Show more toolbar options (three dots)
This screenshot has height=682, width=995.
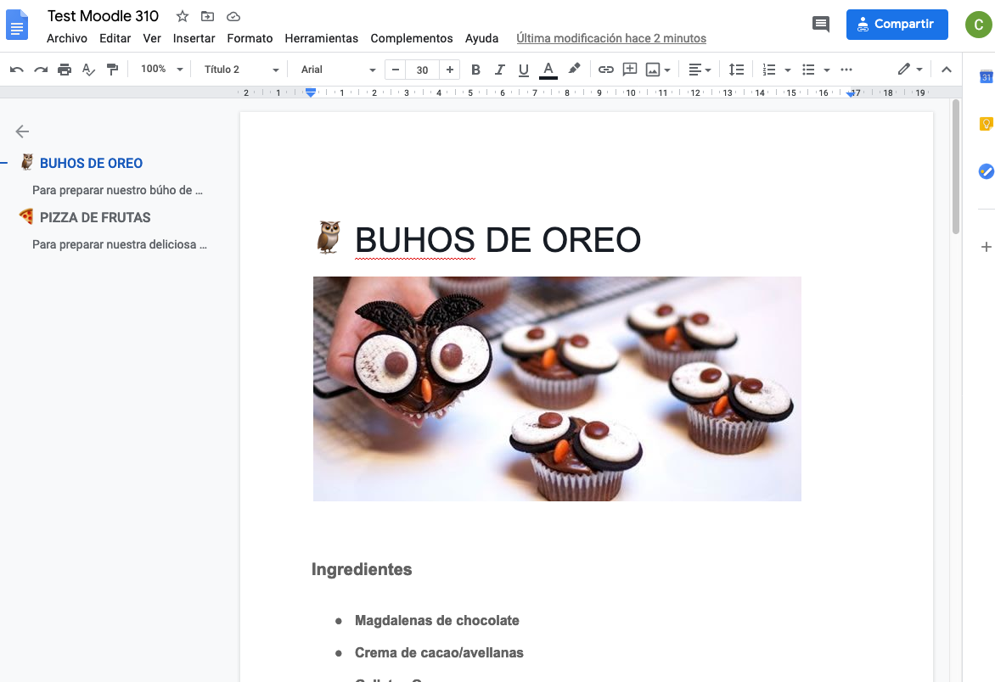tap(846, 70)
